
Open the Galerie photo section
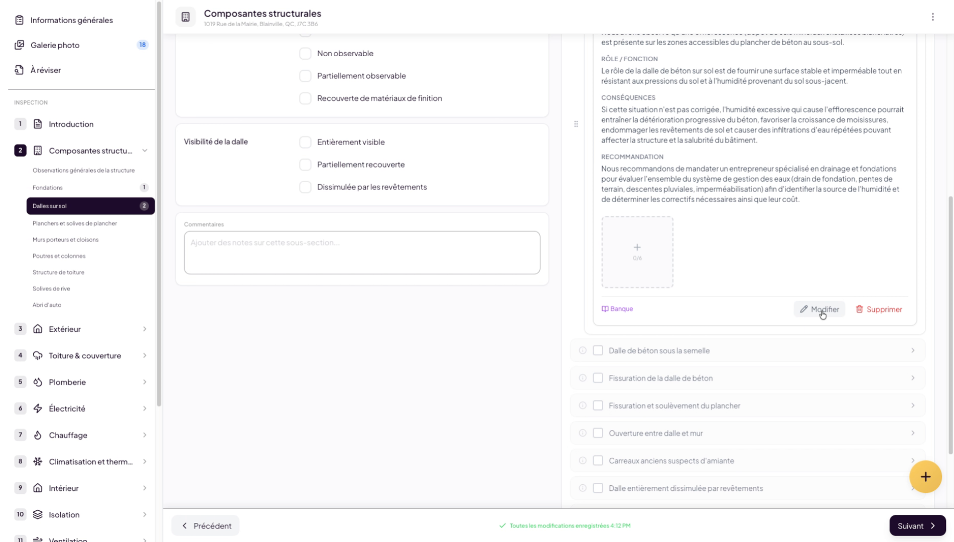[55, 45]
